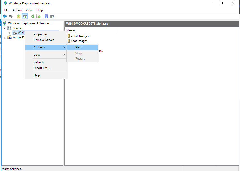The width and height of the screenshot is (240, 171).
Task: Maximize the Windows Deployment Services window
Action: point(221,3)
